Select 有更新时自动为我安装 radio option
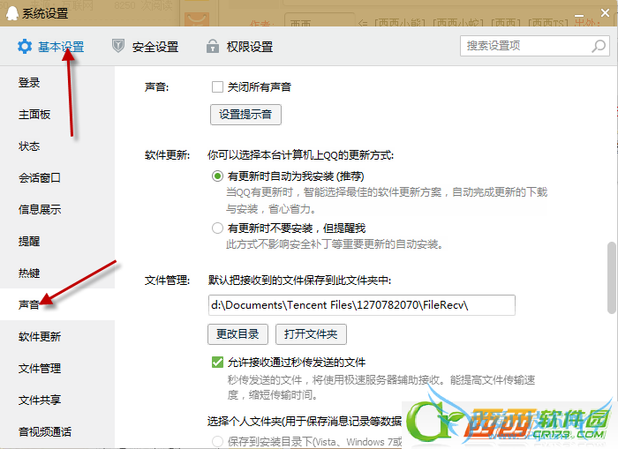 click(217, 176)
